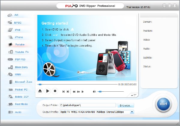Expand the DVD title selection panel
This screenshot has width=180, height=126.
click(133, 95)
